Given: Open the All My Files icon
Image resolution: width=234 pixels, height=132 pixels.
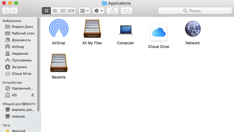Looking at the screenshot, I should tap(92, 28).
